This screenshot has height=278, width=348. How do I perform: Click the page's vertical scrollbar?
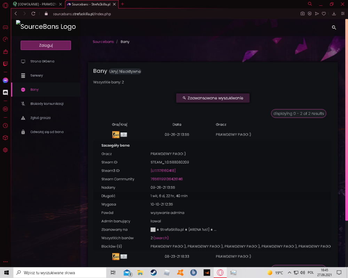(x=347, y=120)
